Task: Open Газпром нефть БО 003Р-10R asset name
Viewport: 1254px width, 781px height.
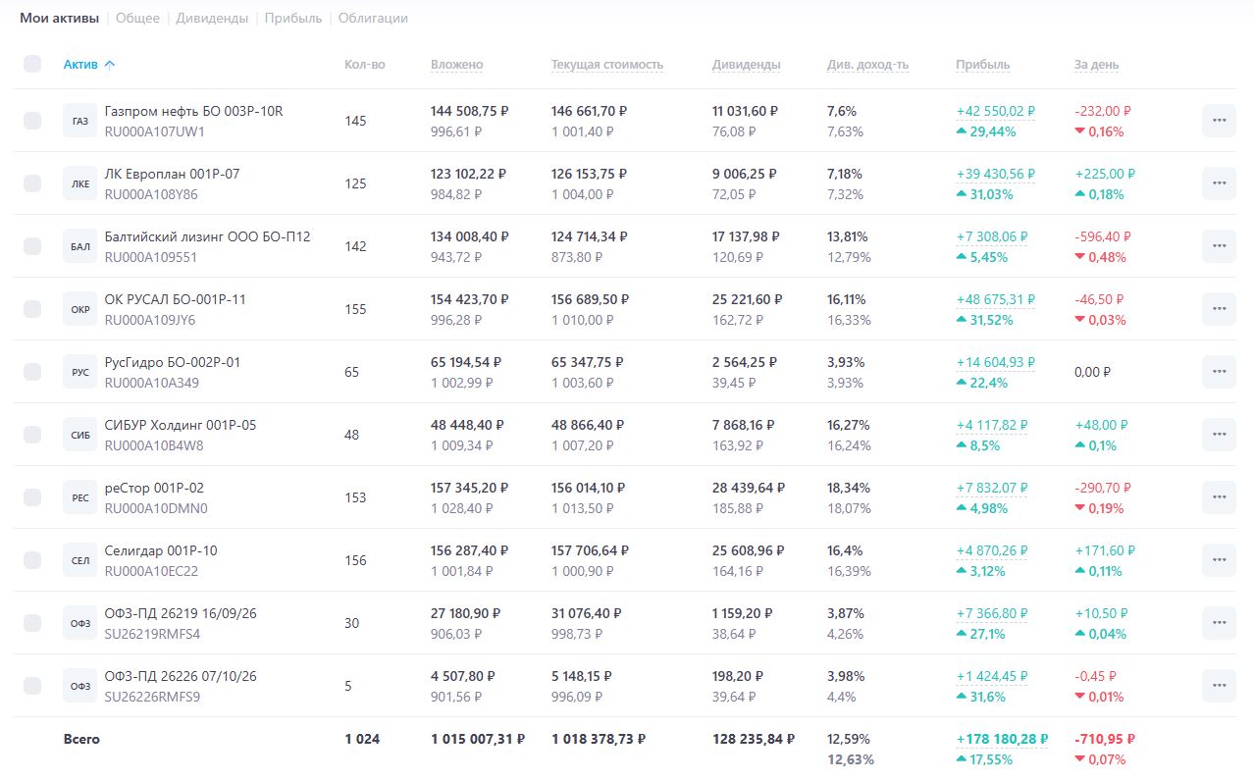Action: [193, 111]
